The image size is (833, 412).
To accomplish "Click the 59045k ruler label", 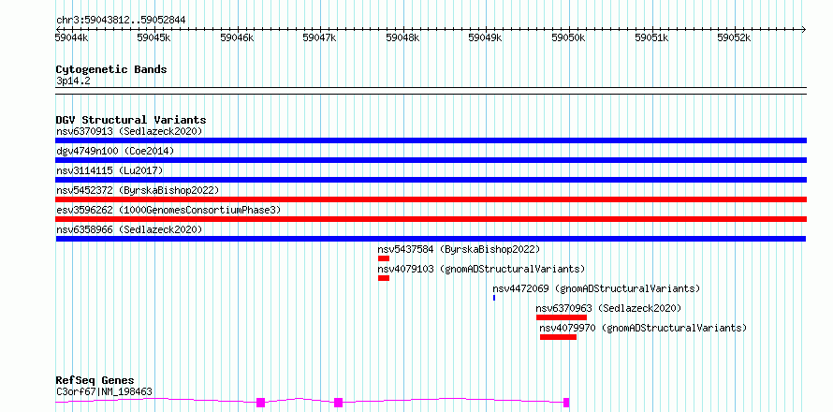I will pyautogui.click(x=154, y=37).
